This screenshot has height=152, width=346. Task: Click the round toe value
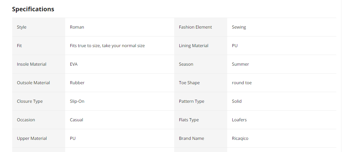[x=242, y=83]
